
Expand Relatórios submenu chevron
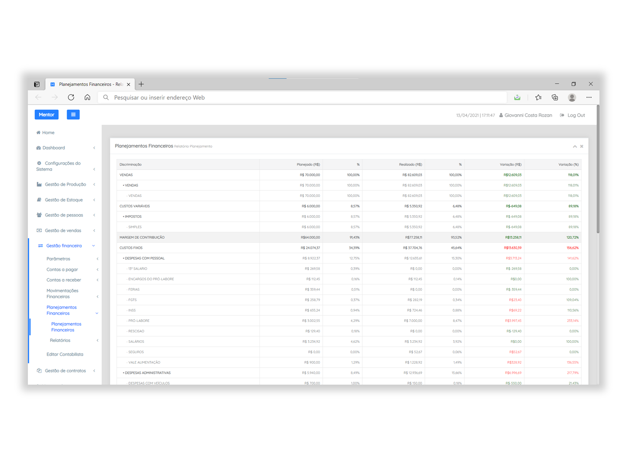click(x=97, y=340)
